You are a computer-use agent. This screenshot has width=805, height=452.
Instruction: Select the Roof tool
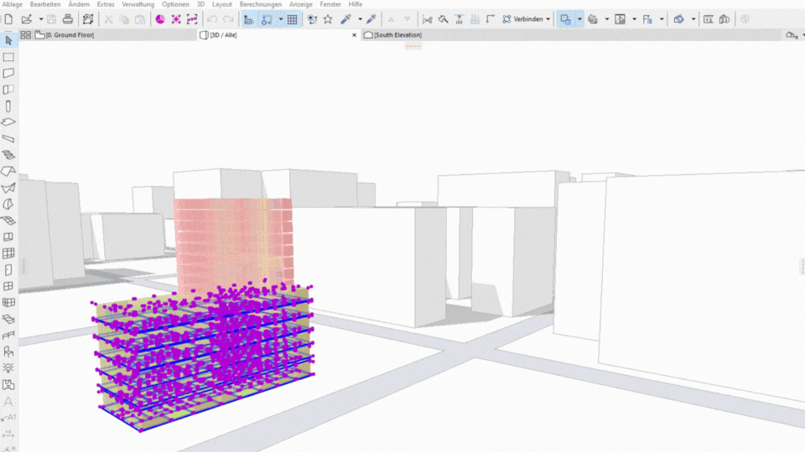coord(8,171)
